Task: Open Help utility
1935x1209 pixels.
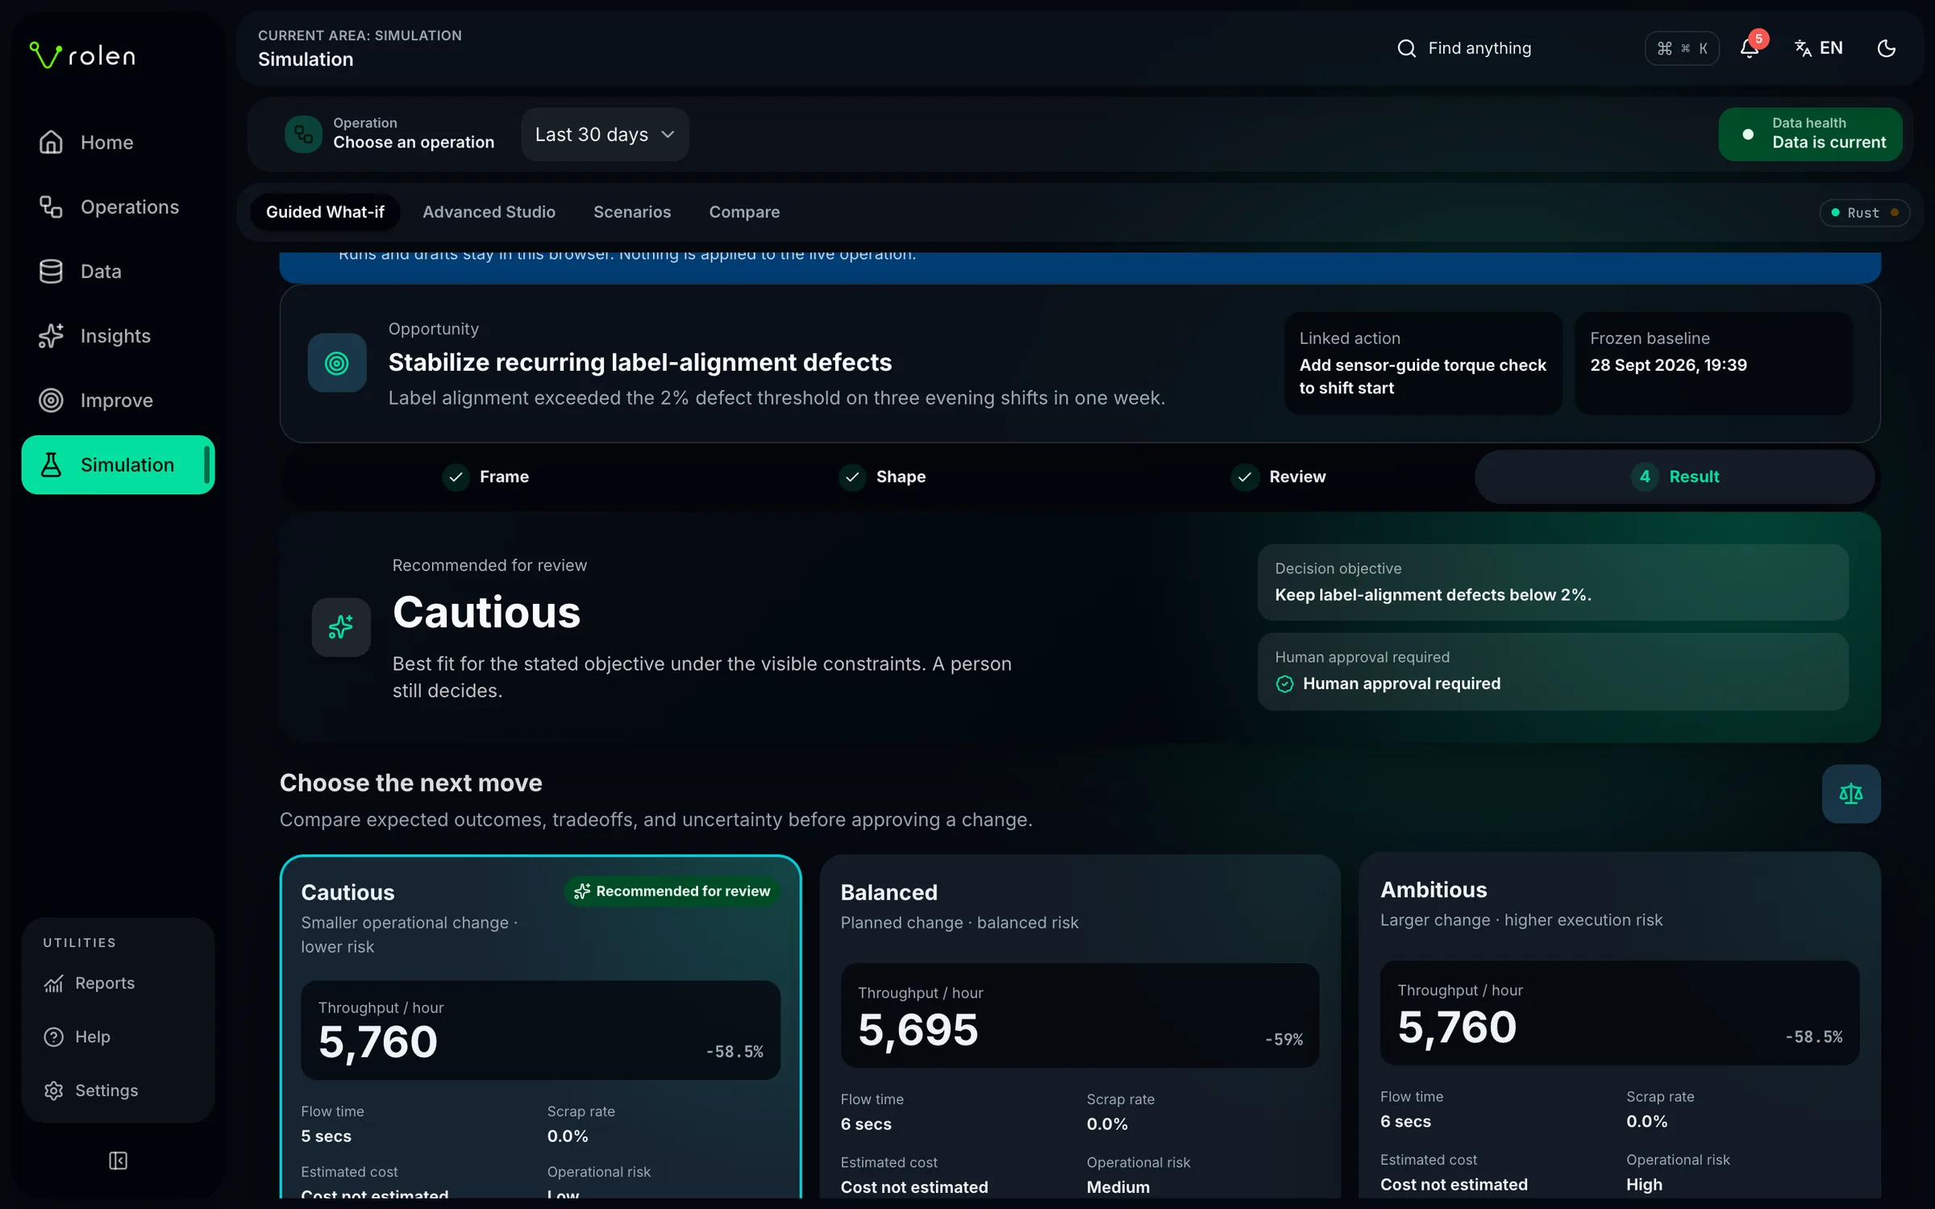Action: point(118,1037)
